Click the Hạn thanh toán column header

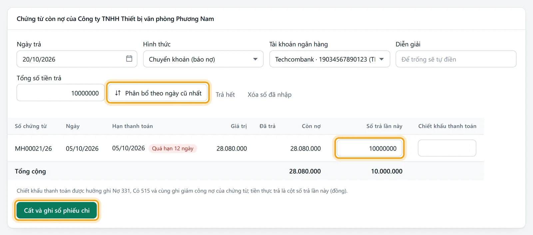point(133,126)
